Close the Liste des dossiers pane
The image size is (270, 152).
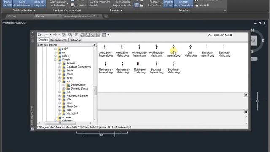(x=94, y=45)
